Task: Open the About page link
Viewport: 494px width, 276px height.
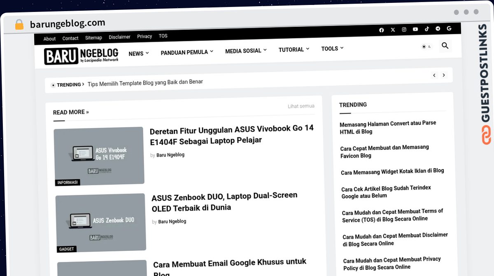Action: pos(49,39)
